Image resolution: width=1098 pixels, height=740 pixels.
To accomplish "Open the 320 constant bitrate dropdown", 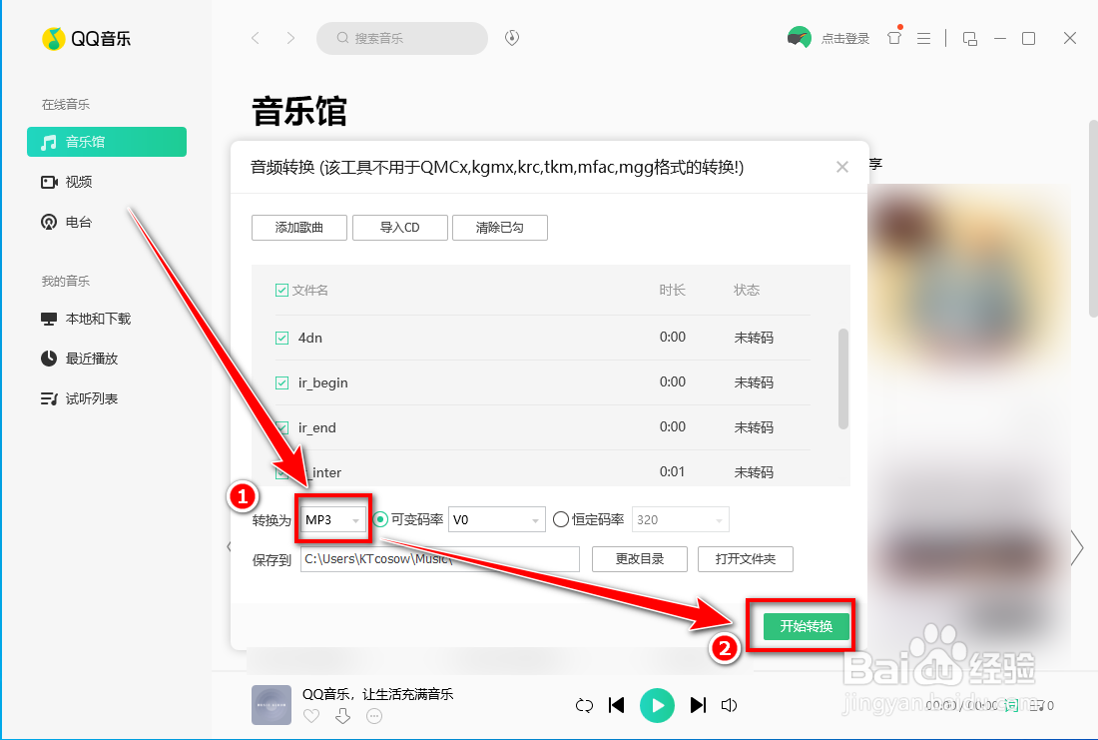I will 681,520.
